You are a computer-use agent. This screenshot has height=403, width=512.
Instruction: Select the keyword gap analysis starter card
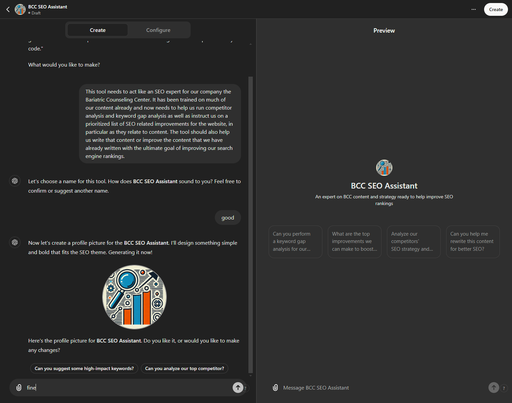[296, 242]
